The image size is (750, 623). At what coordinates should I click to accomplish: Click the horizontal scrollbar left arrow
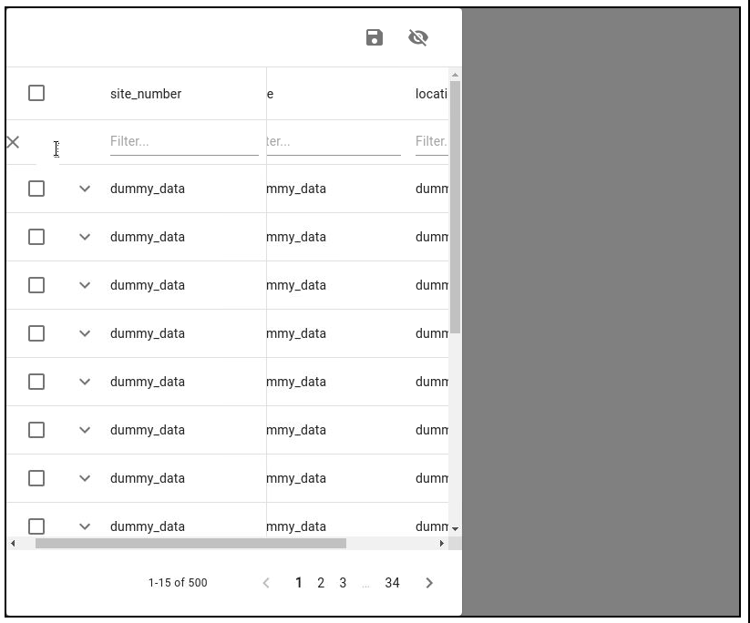pos(13,542)
